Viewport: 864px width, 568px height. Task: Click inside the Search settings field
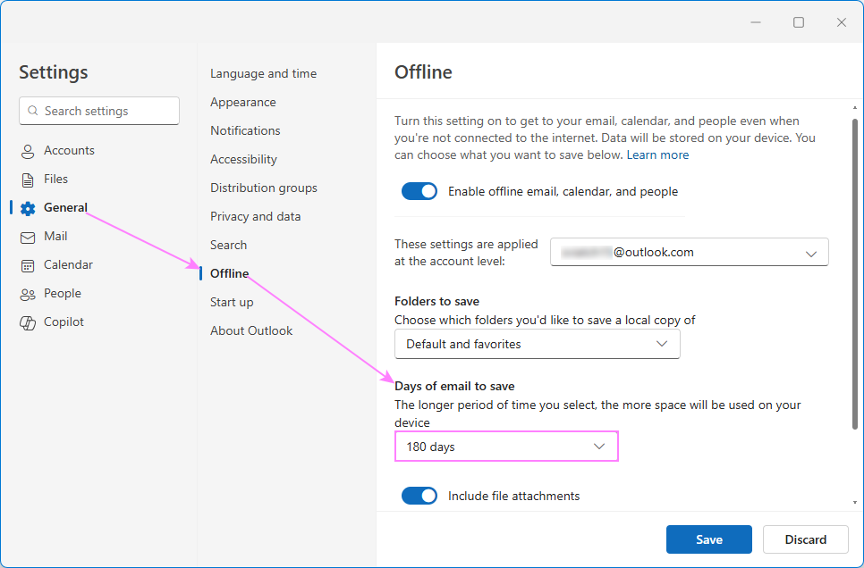98,111
